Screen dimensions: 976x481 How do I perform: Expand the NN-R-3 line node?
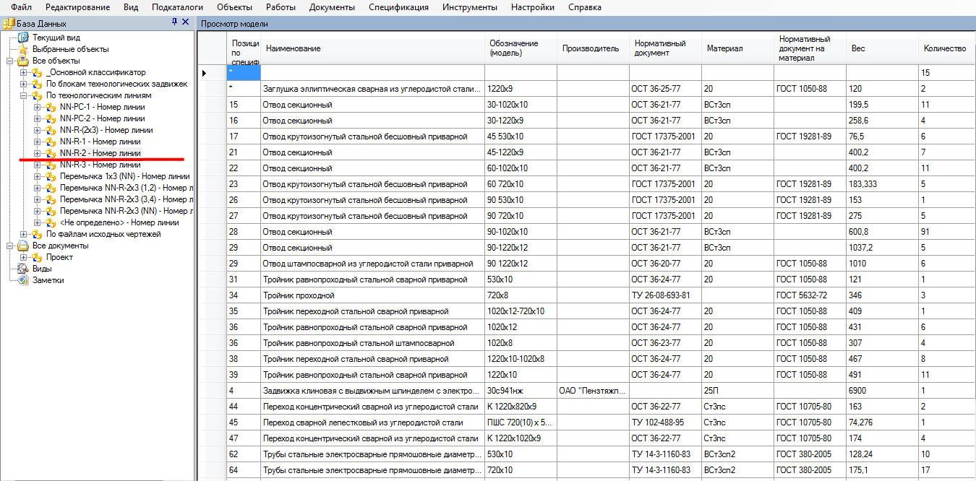tap(37, 165)
